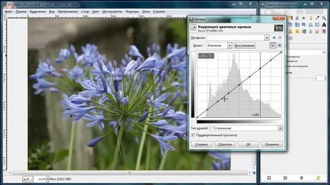Select the Perspective Clone tool icon
Screen dimensions: 330x185
click(304, 31)
